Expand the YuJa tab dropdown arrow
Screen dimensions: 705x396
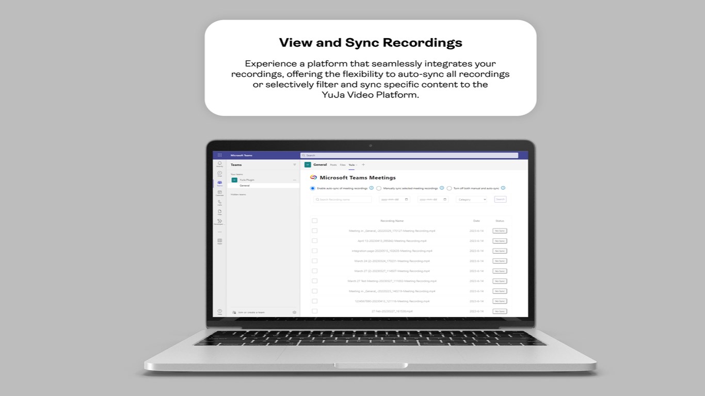[357, 165]
